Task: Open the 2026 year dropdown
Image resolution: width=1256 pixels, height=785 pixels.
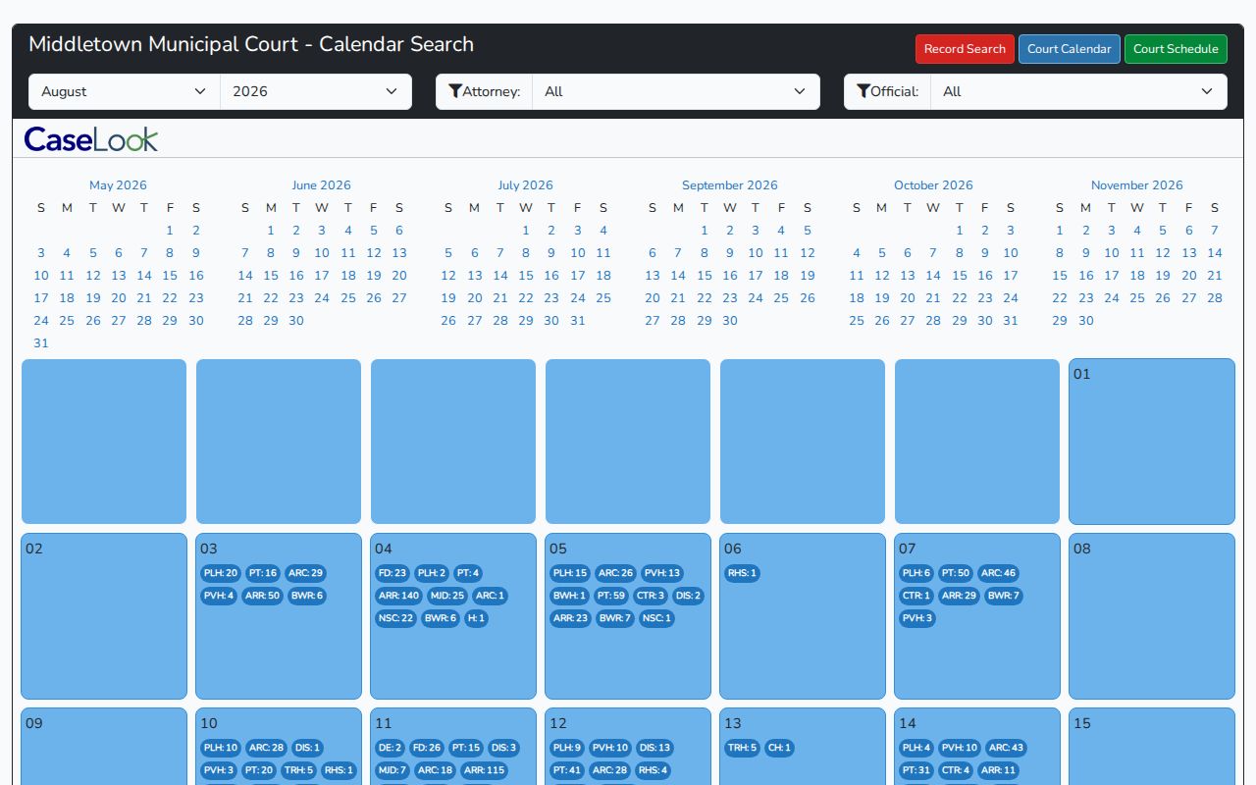Action: [x=316, y=91]
